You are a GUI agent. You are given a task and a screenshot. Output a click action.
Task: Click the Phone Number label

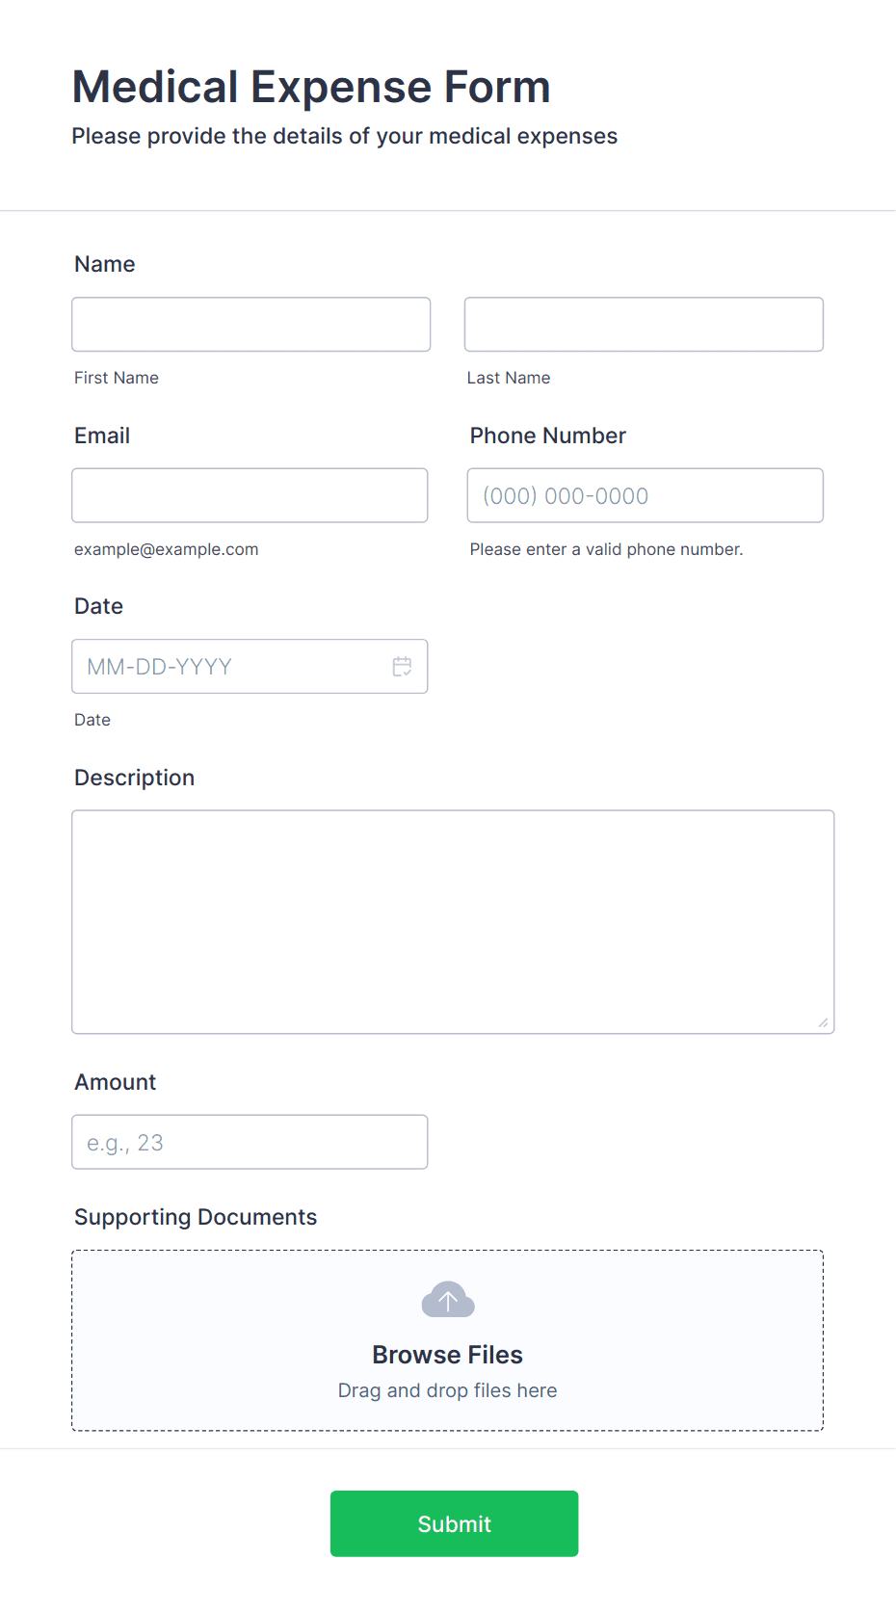548,436
